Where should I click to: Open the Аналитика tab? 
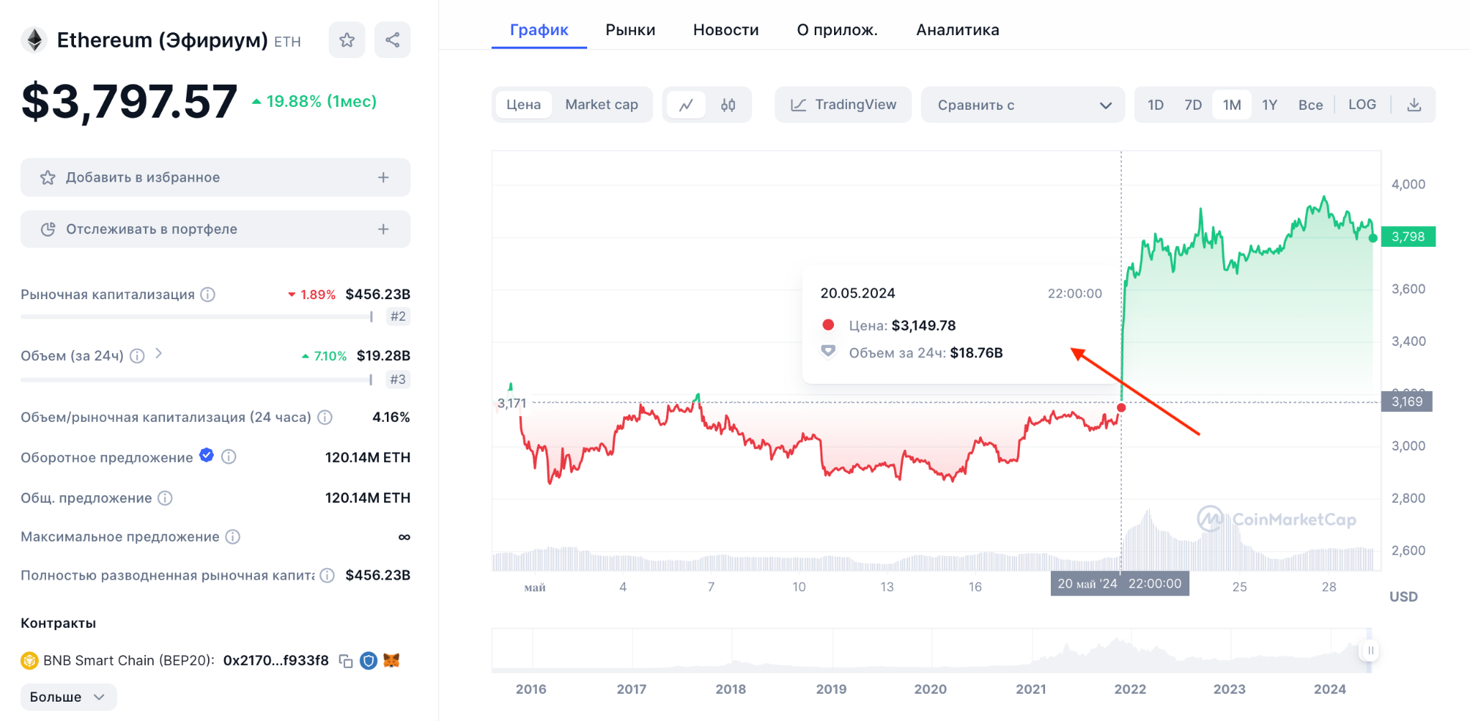(x=958, y=30)
